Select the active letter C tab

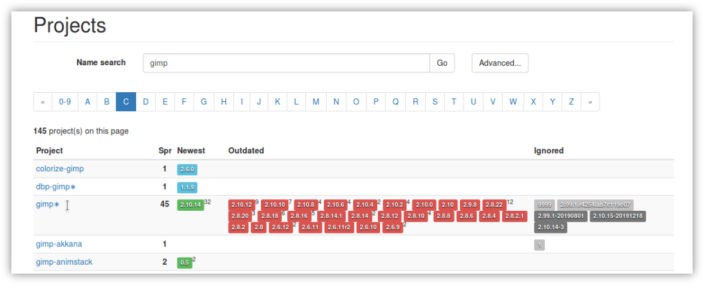point(126,102)
